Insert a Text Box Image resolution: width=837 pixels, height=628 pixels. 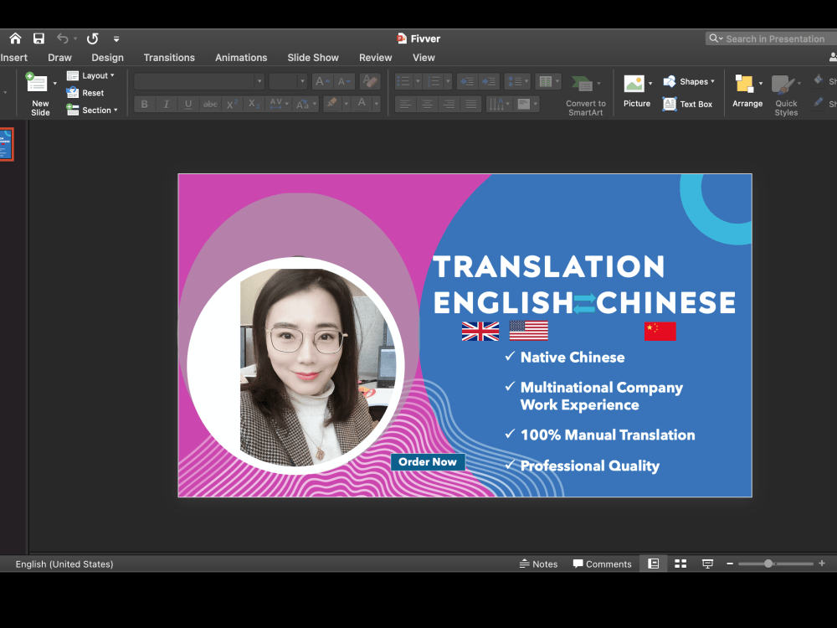[688, 104]
